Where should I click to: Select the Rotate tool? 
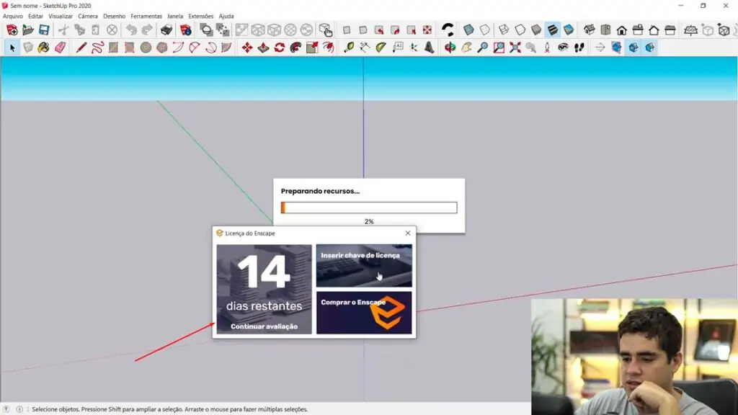279,48
